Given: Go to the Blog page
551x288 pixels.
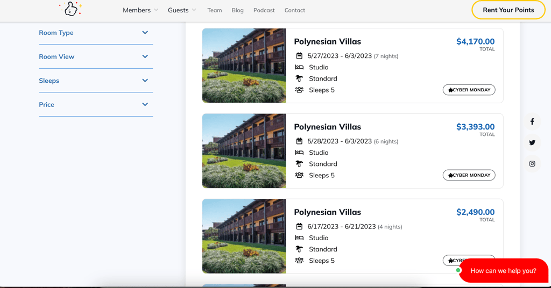Looking at the screenshot, I should click(x=237, y=10).
